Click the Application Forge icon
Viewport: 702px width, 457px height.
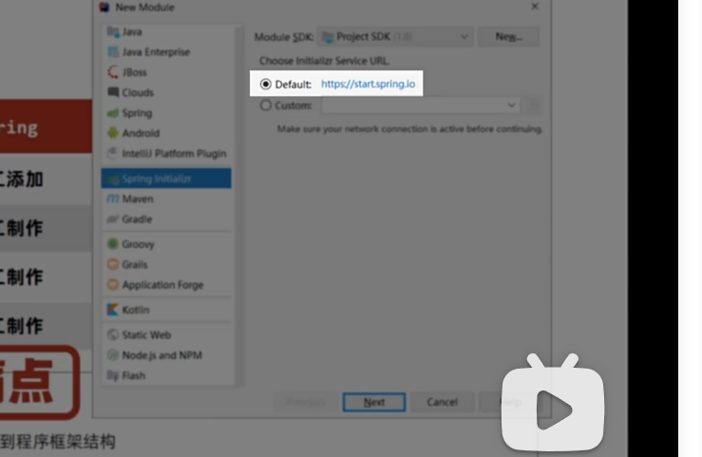(x=113, y=285)
